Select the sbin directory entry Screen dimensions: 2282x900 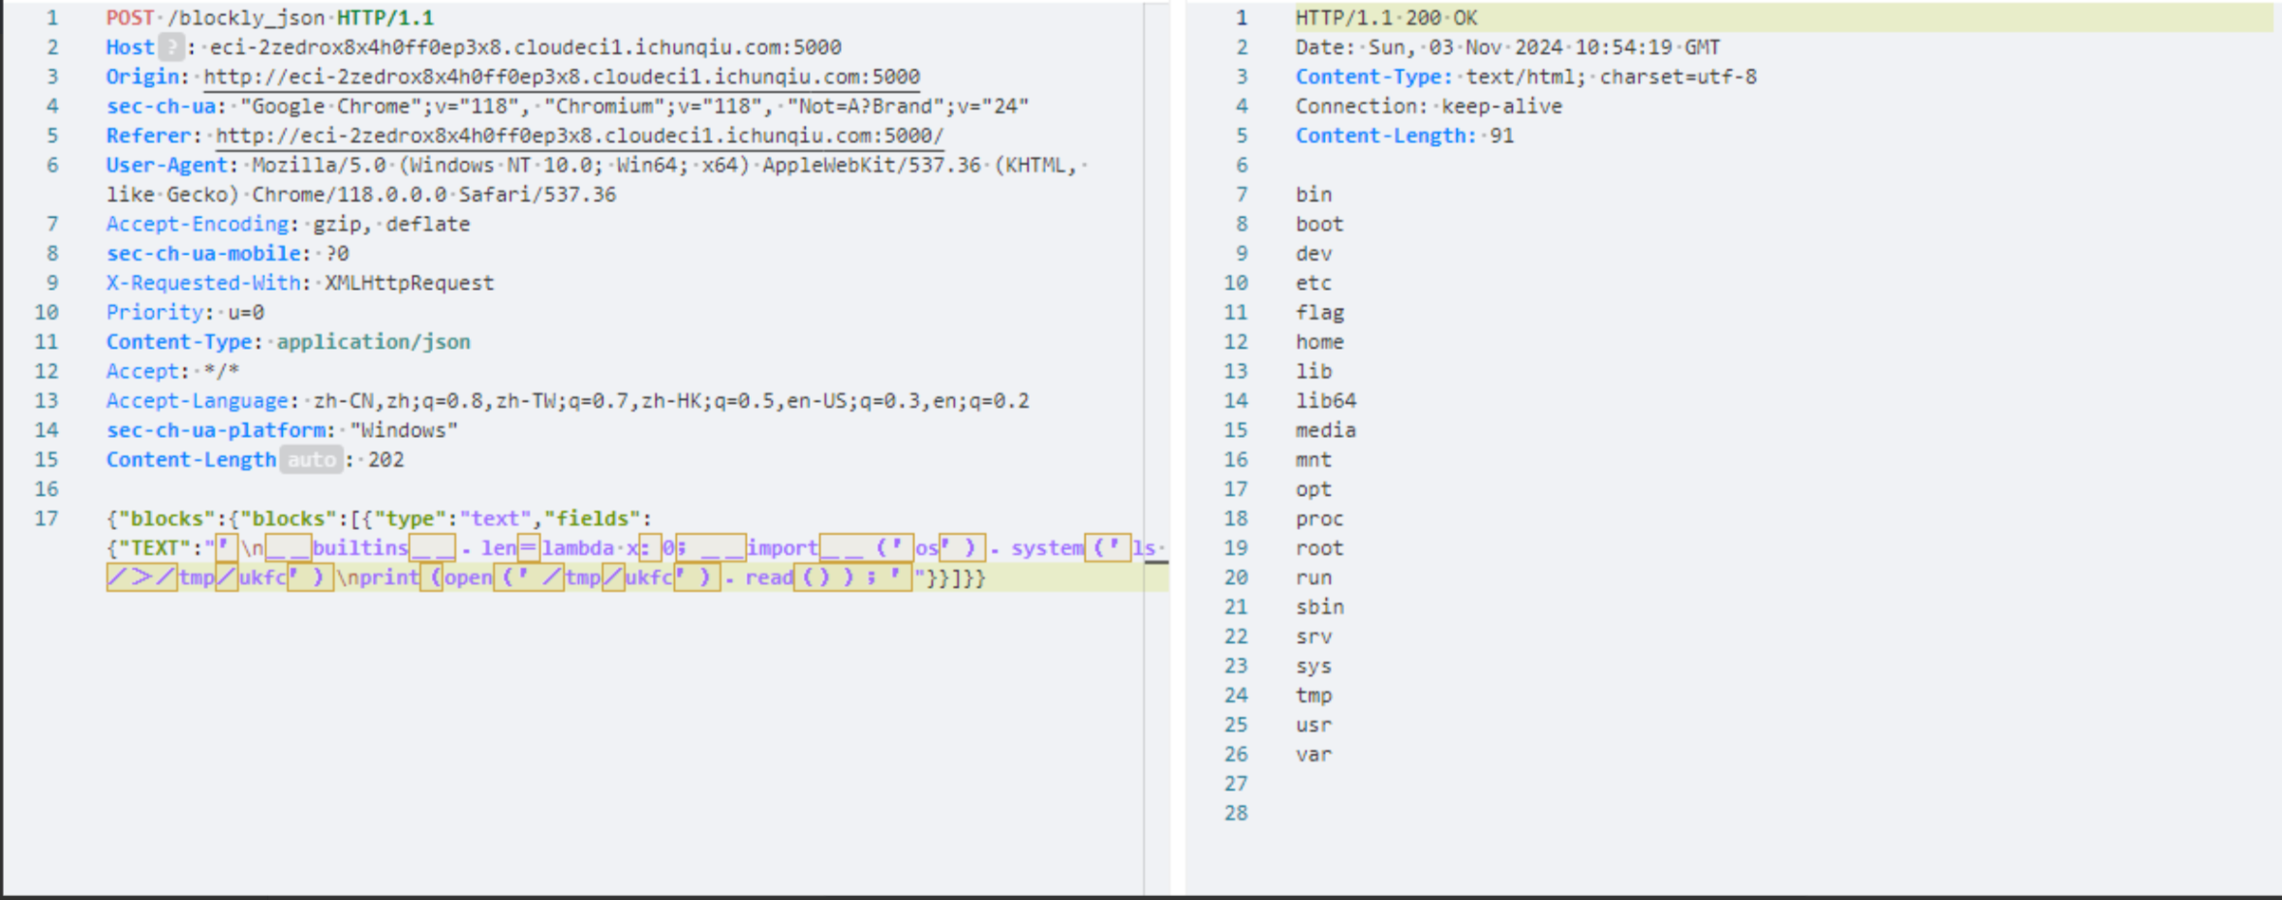1320,607
